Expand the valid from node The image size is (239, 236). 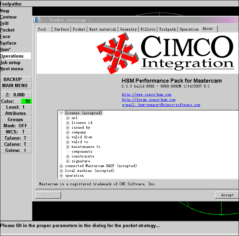click(x=68, y=137)
